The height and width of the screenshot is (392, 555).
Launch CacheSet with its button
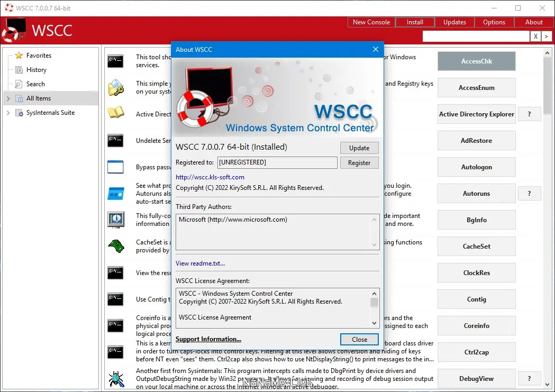pyautogui.click(x=476, y=246)
